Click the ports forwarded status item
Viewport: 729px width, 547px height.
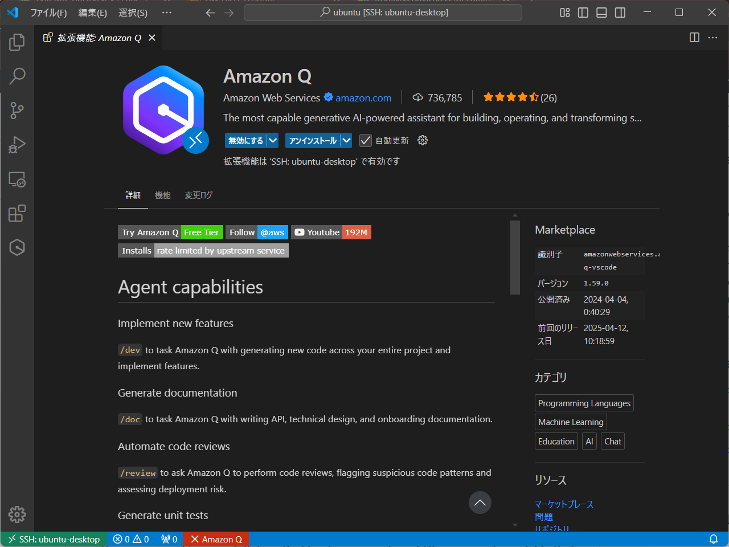[169, 539]
